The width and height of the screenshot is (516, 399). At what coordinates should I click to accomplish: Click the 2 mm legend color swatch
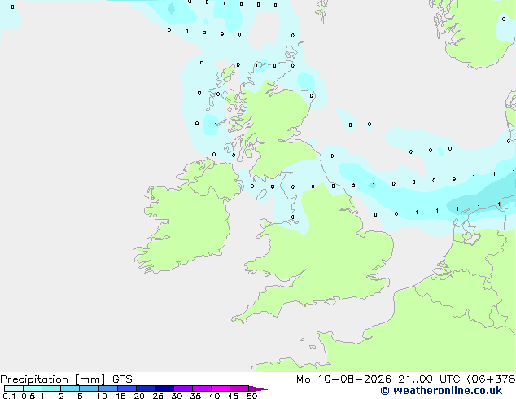70,388
